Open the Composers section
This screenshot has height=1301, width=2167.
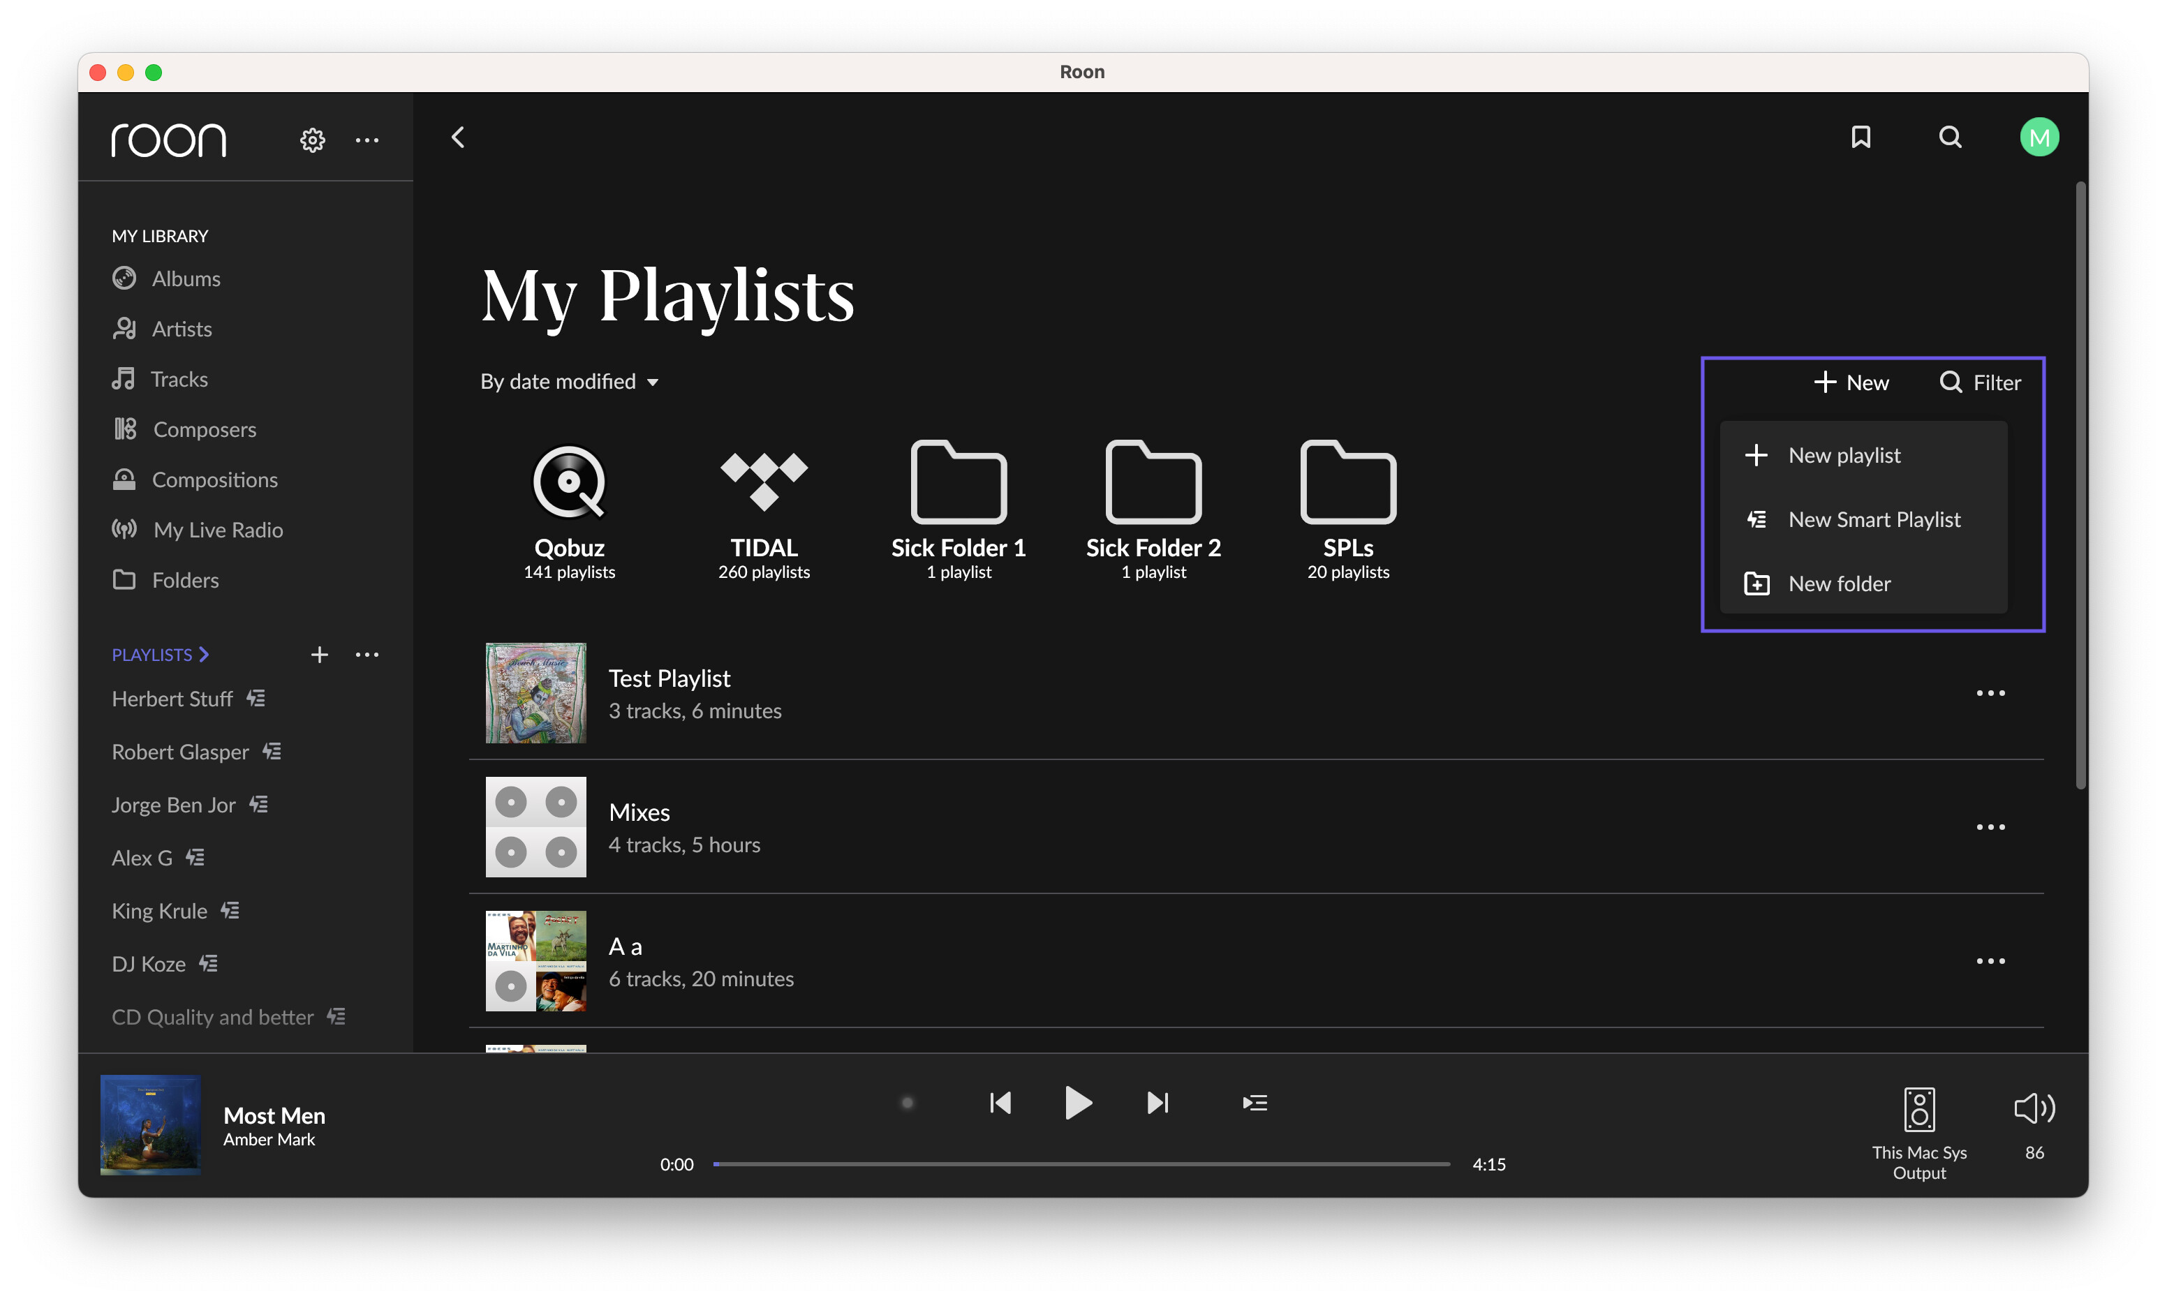[x=206, y=429]
